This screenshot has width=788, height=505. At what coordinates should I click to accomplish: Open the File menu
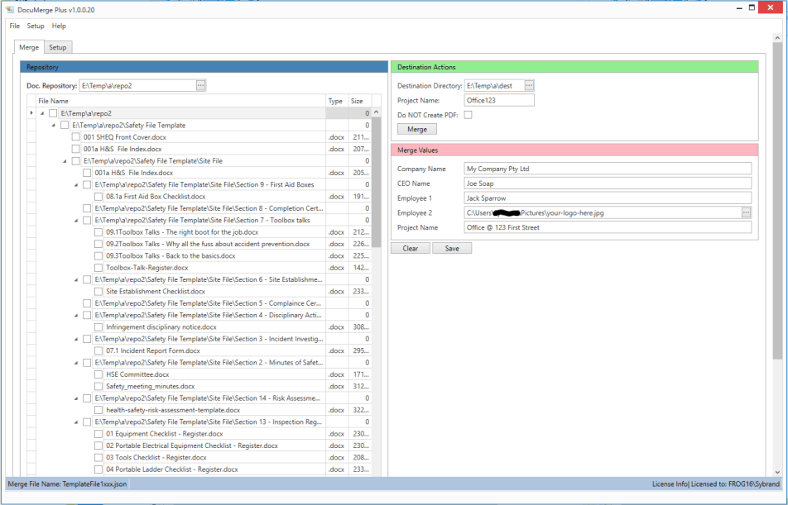pyautogui.click(x=15, y=26)
